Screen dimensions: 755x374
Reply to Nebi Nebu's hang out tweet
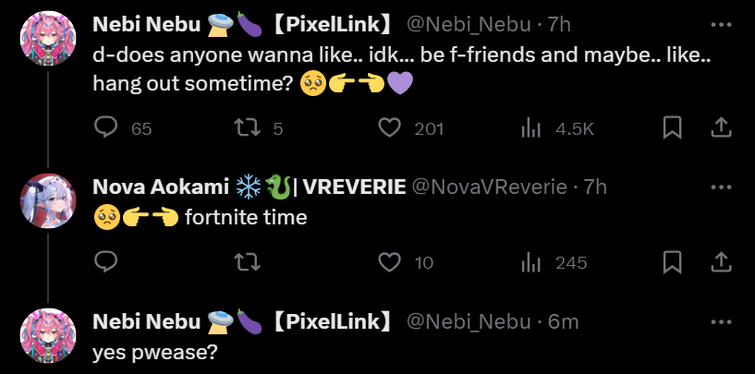point(106,128)
